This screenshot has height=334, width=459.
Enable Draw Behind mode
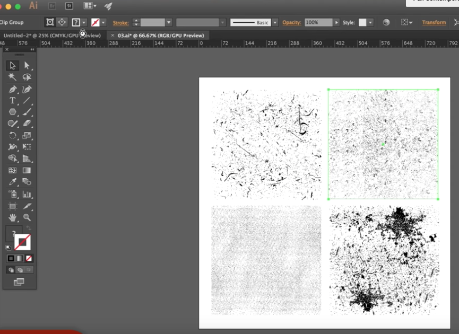[x=20, y=270]
